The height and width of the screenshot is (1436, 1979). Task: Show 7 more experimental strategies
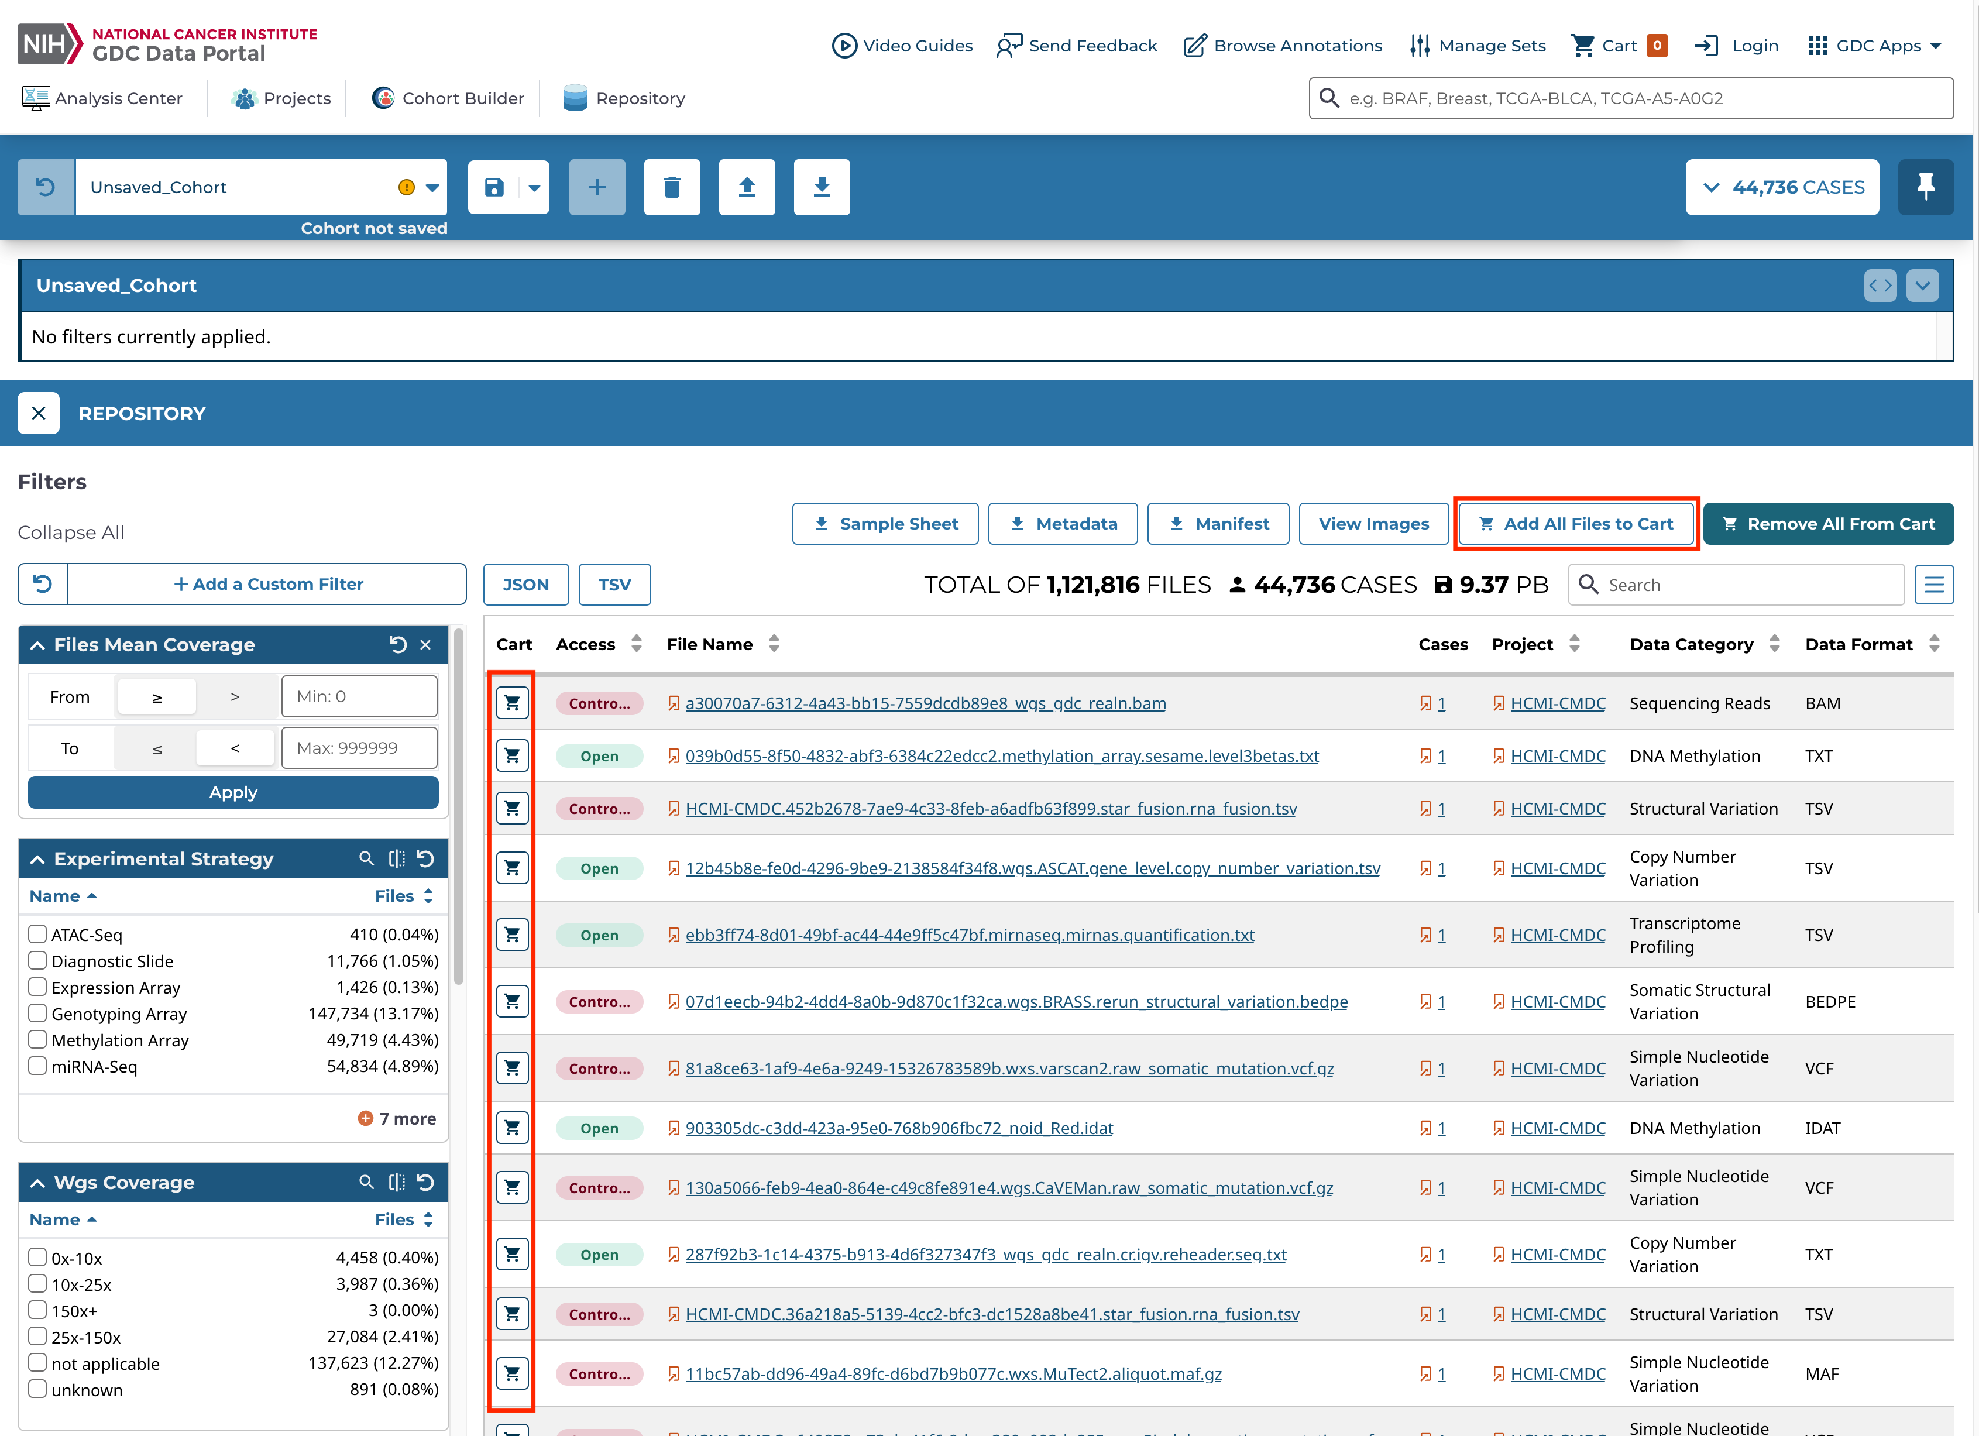(397, 1118)
